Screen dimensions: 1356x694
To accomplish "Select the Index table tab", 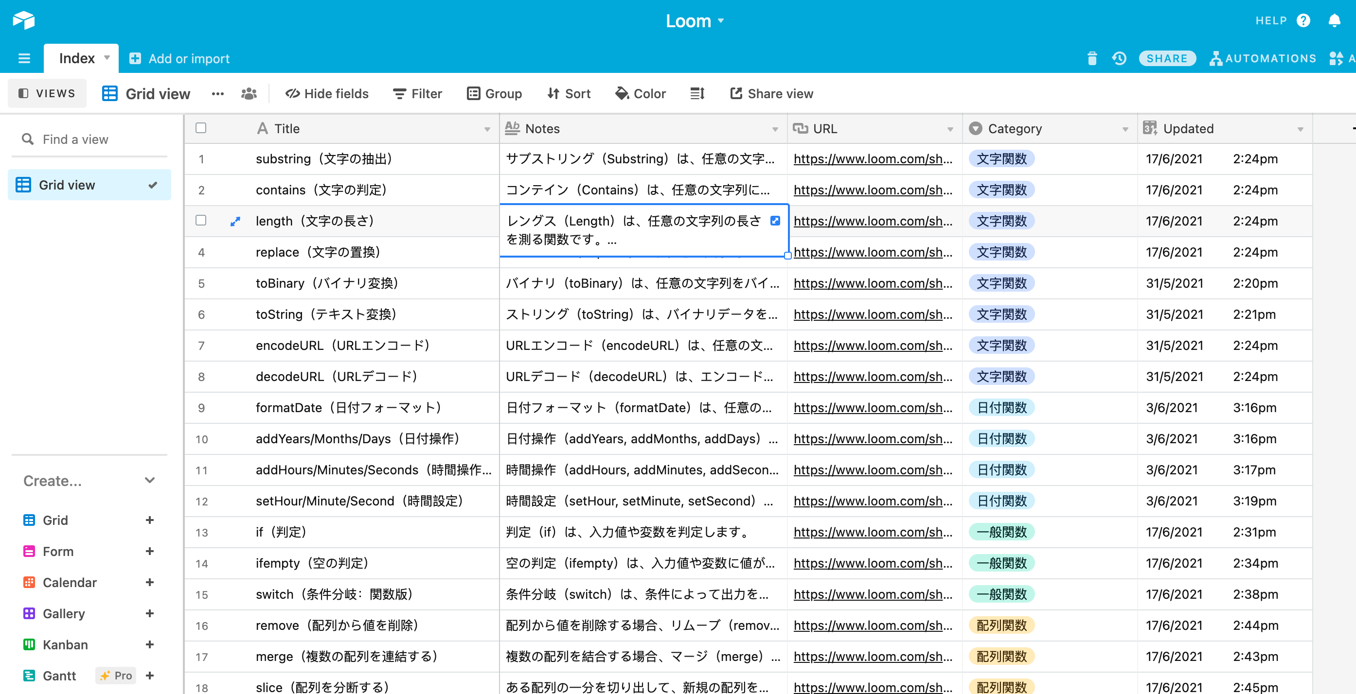I will (x=77, y=58).
